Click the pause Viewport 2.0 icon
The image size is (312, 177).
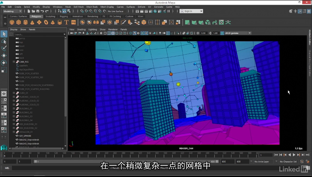(x=169, y=11)
